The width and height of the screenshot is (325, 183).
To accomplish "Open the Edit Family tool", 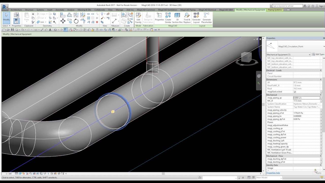I will click(138, 18).
